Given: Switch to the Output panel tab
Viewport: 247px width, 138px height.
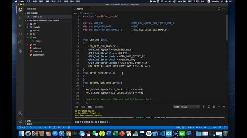Looking at the screenshot, I should [83, 107].
